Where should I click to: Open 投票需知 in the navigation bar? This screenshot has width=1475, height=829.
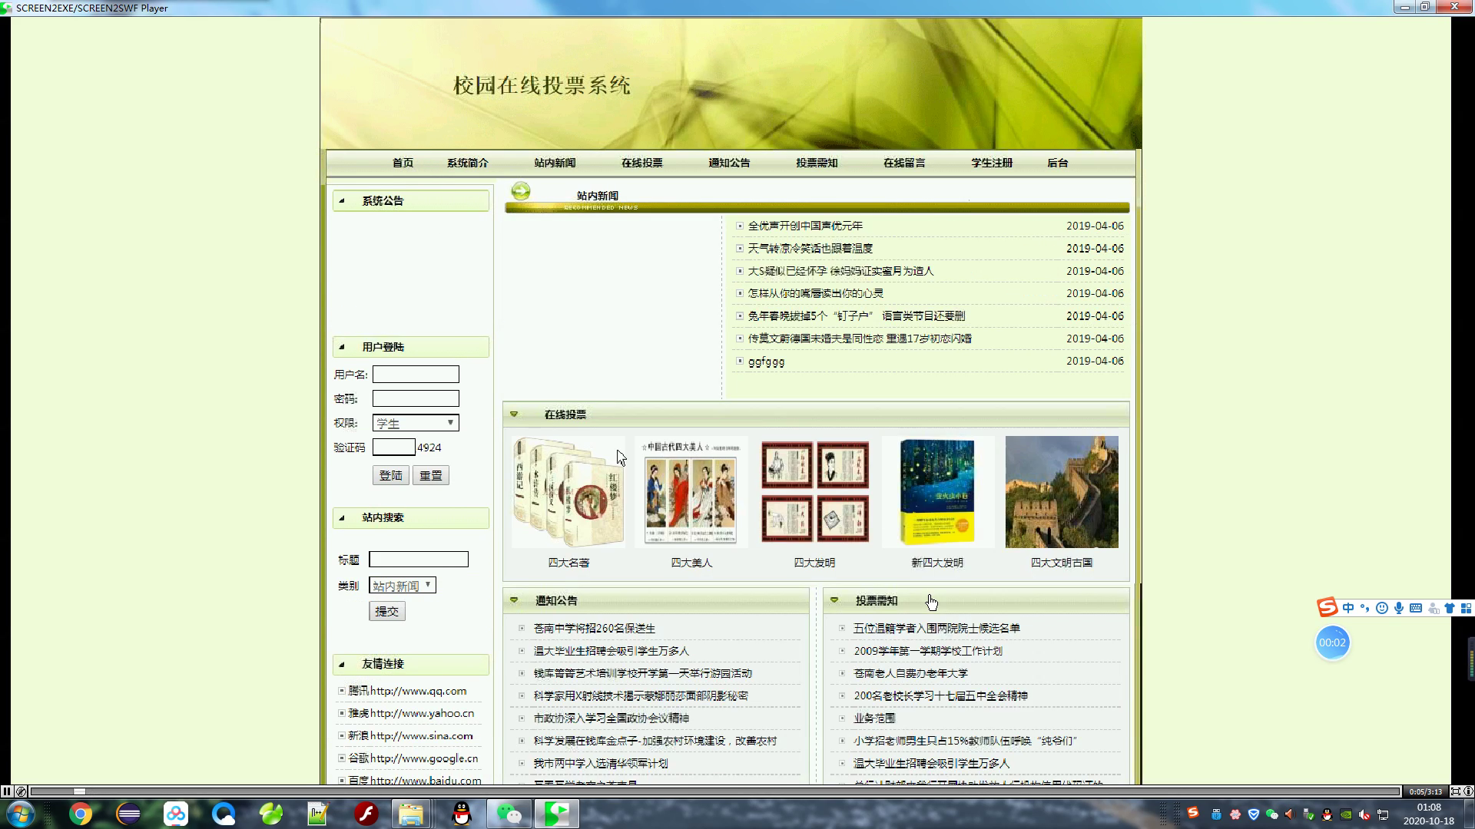pos(817,163)
